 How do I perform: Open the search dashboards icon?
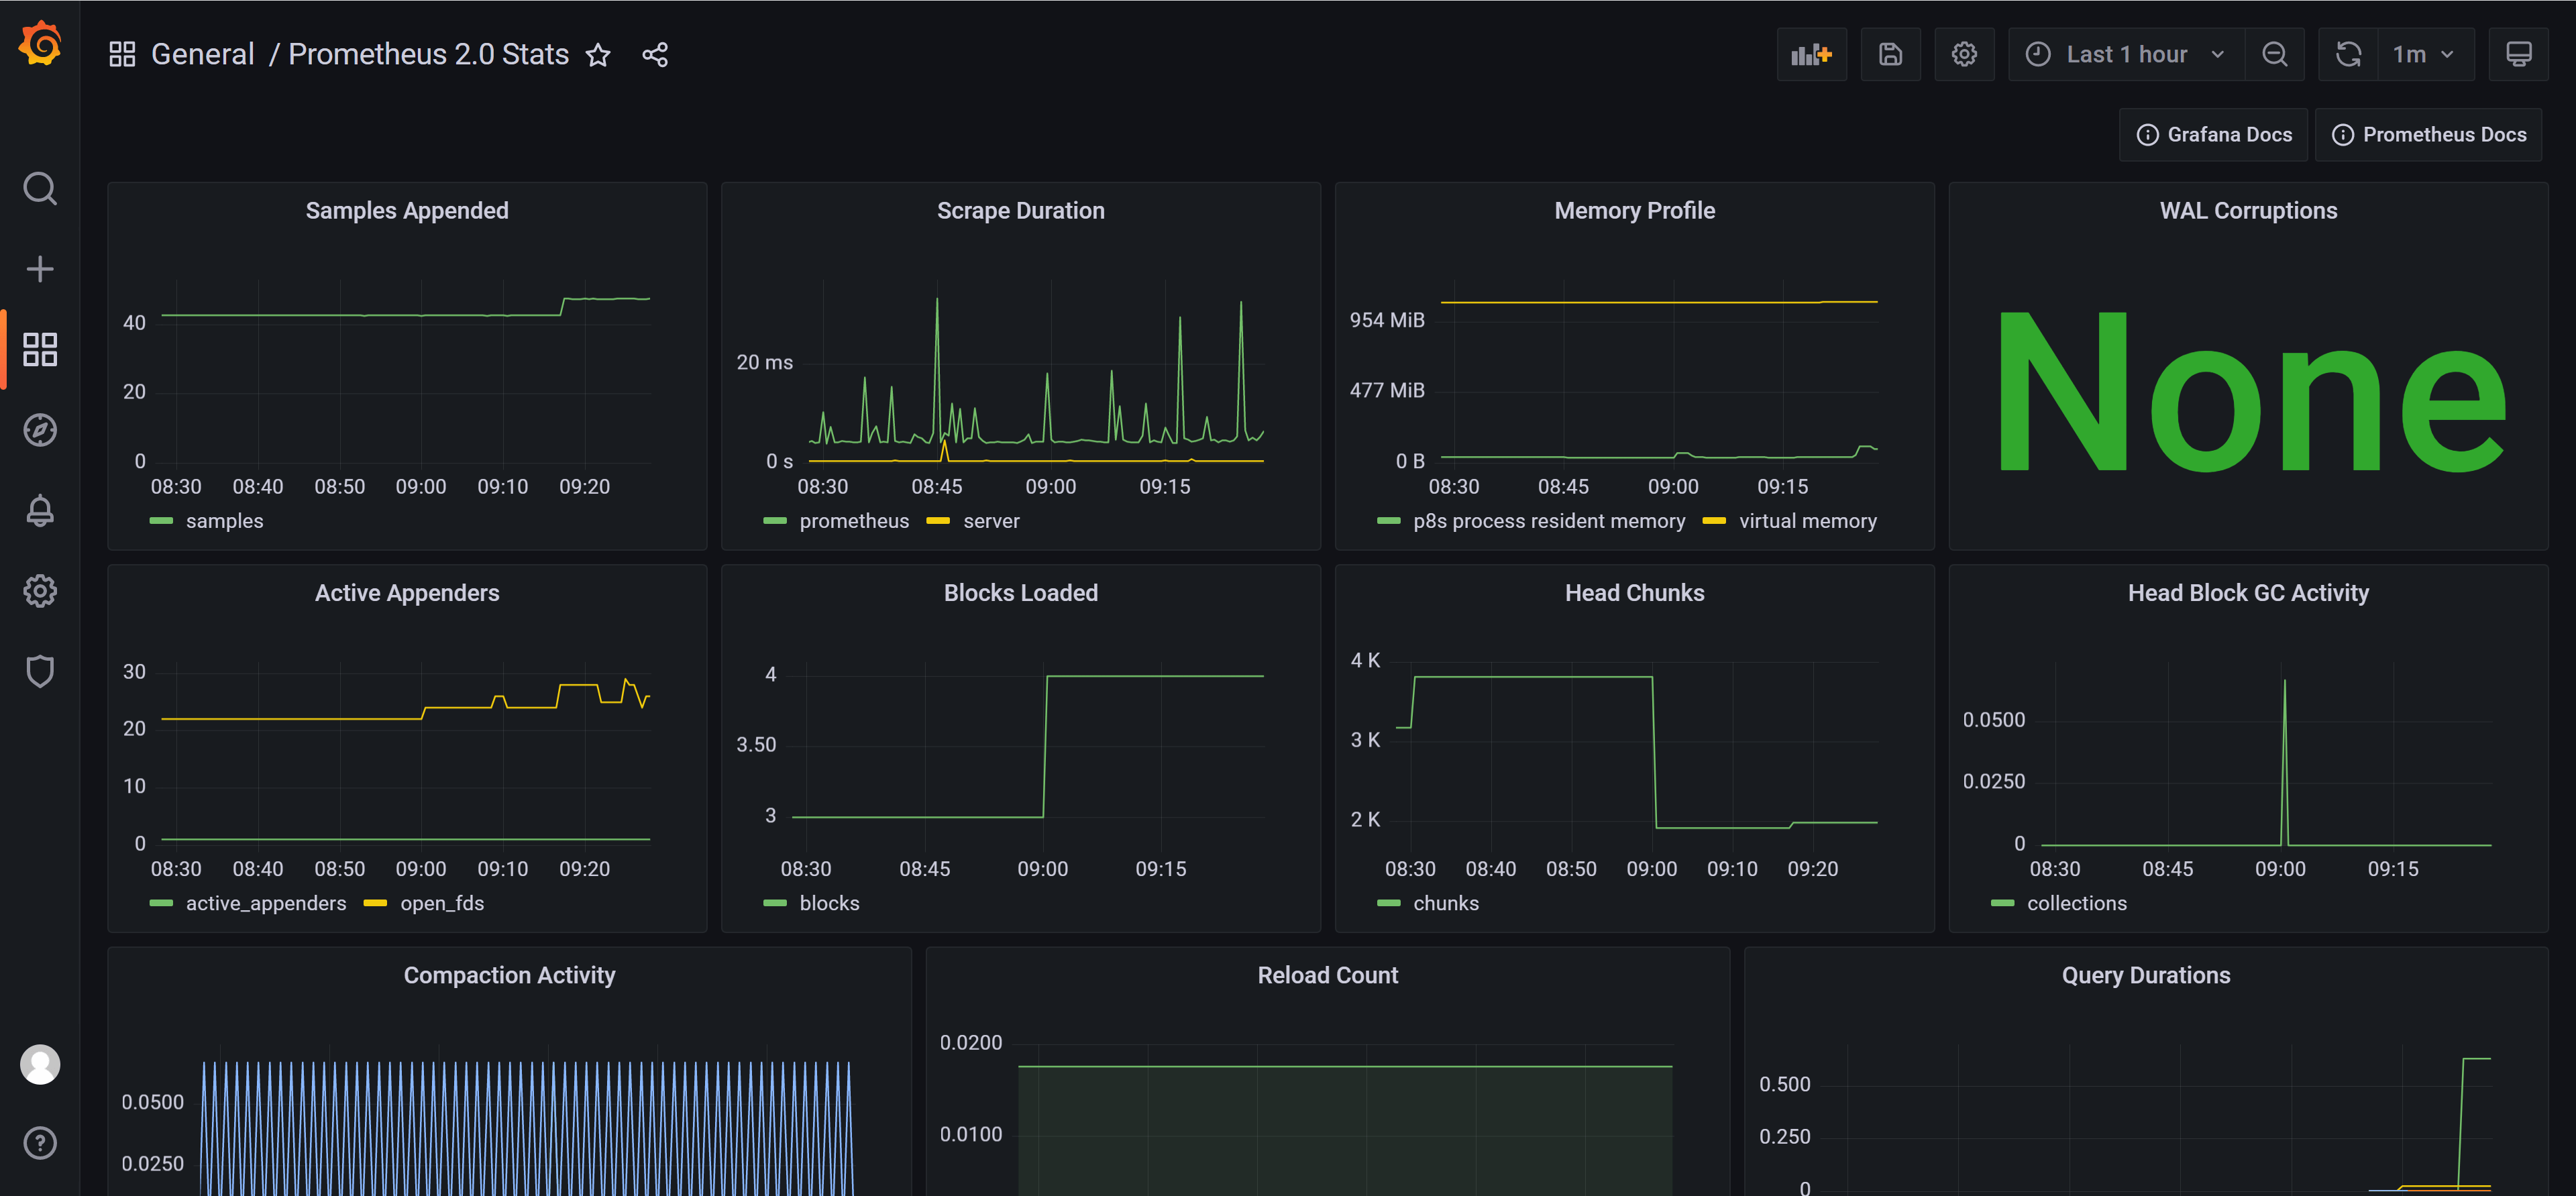click(x=40, y=188)
